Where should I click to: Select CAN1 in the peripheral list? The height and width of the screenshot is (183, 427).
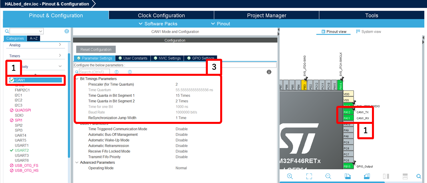pyautogui.click(x=35, y=80)
